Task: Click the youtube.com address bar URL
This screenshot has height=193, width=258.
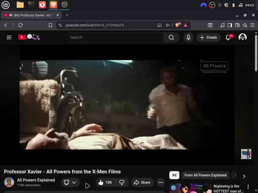Action: point(95,25)
